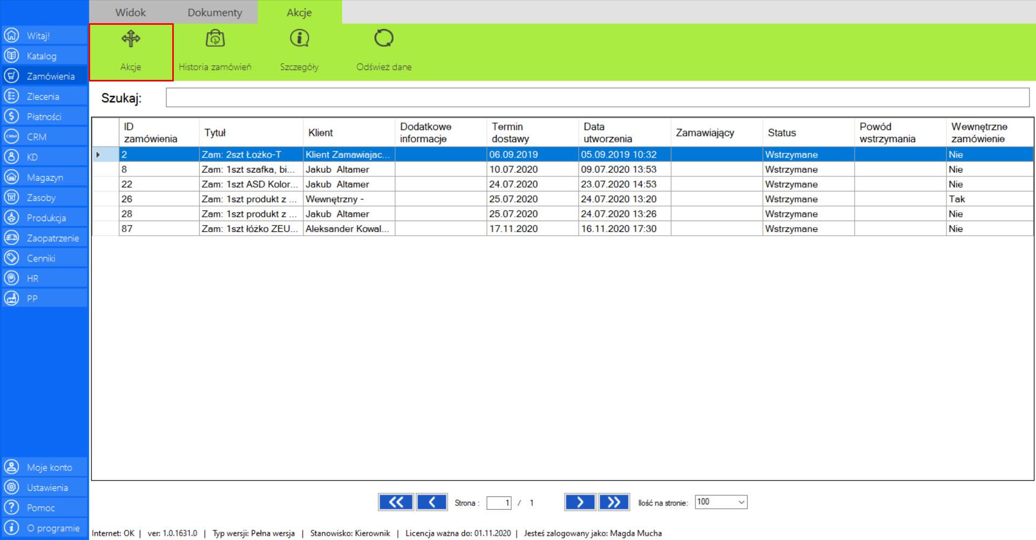The height and width of the screenshot is (540, 1036).
Task: Click the Szczegóły info icon
Action: (299, 39)
